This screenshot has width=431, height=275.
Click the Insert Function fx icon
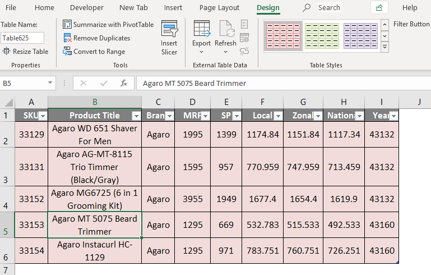tap(124, 83)
